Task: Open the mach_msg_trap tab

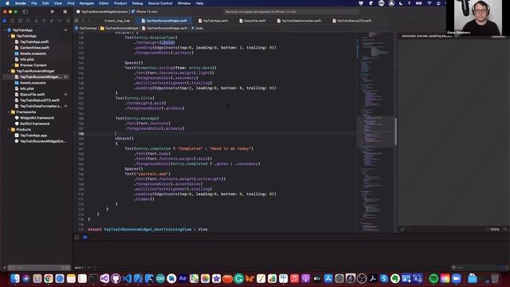Action: [x=117, y=21]
